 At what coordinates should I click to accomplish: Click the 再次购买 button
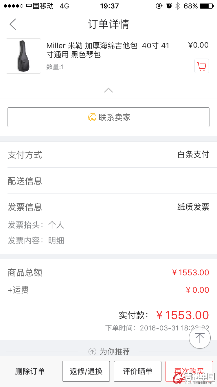[x=189, y=371]
